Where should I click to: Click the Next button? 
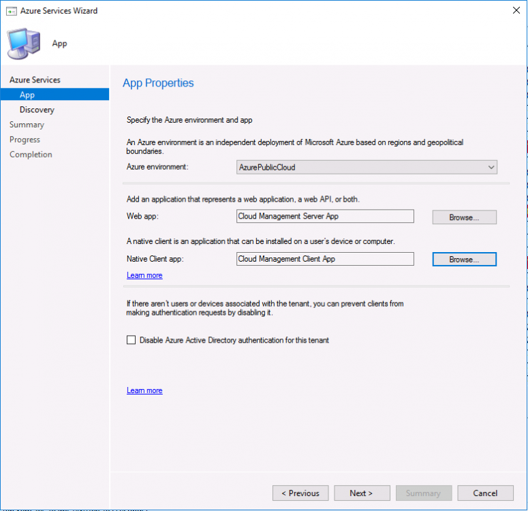[362, 493]
